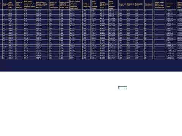Select the last-row ratio cell 98.47%
The height and width of the screenshot is (136, 182).
[x=42, y=58]
